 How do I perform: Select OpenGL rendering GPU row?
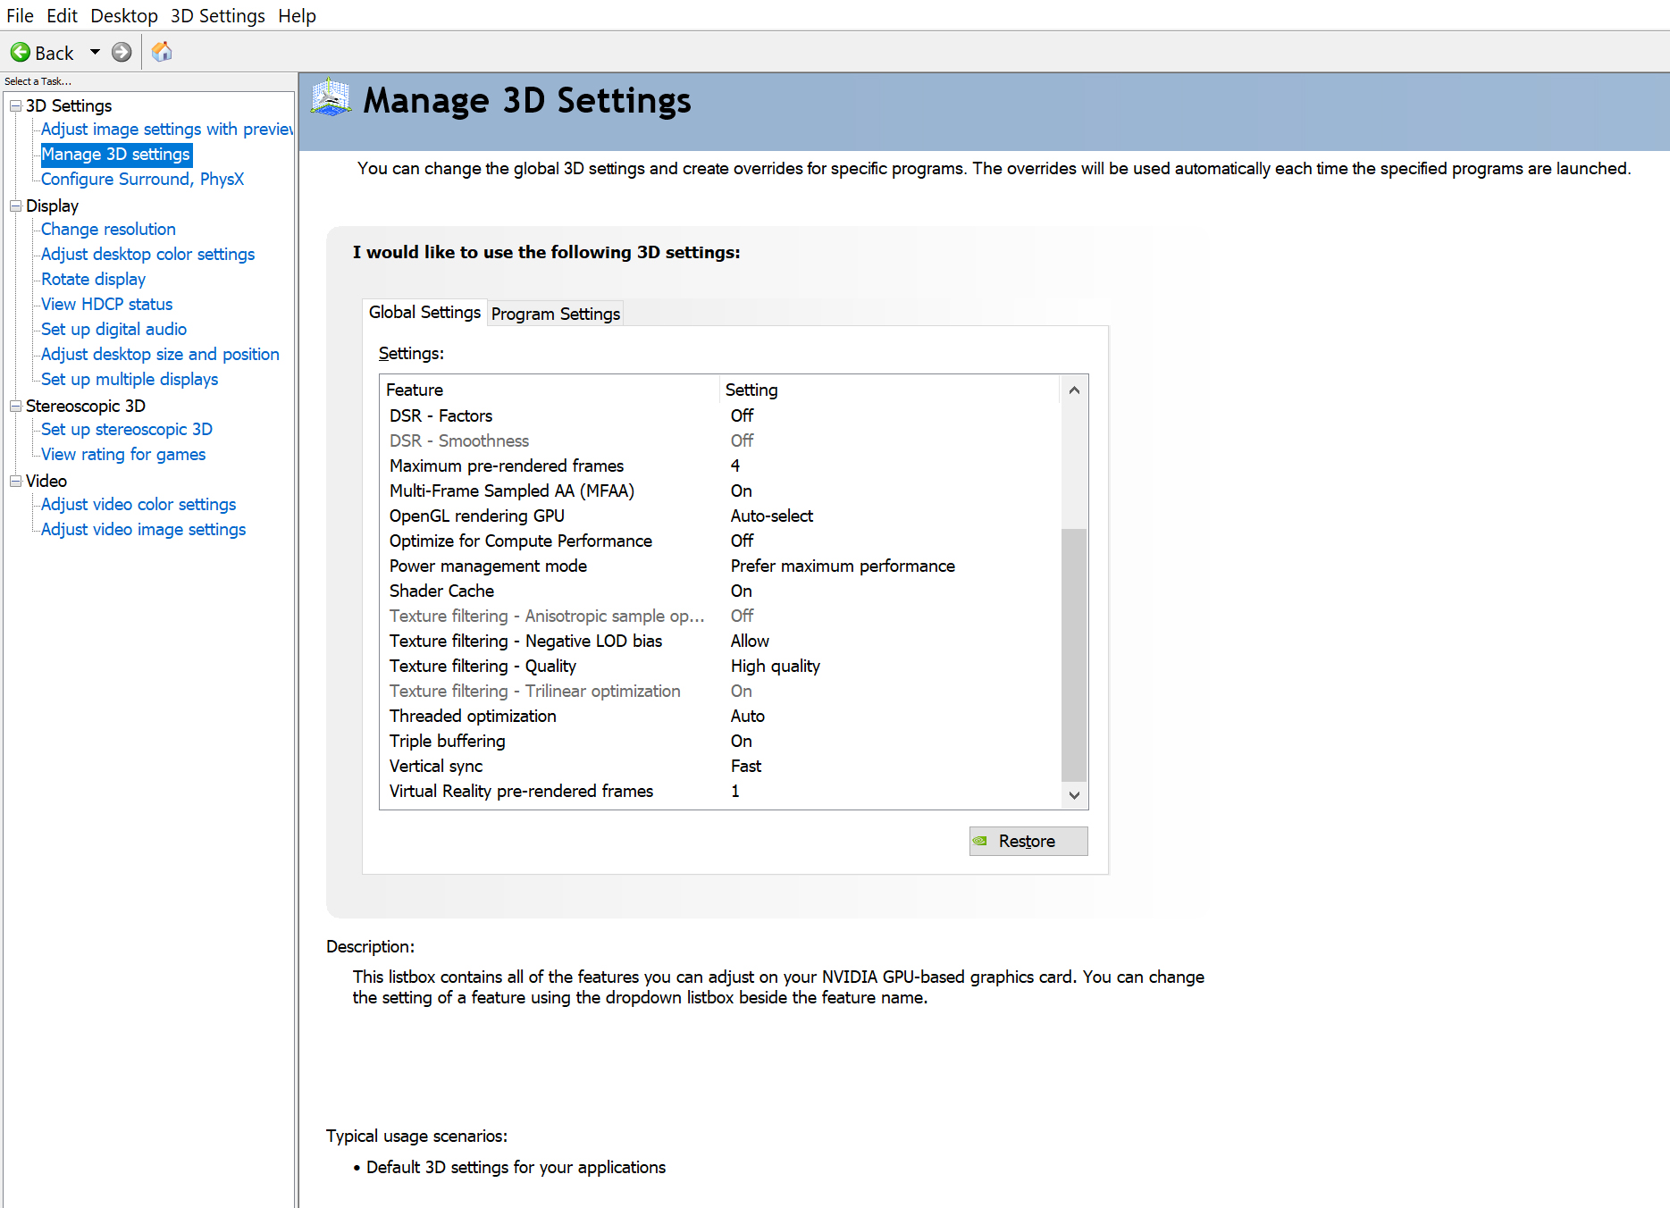pyautogui.click(x=720, y=516)
